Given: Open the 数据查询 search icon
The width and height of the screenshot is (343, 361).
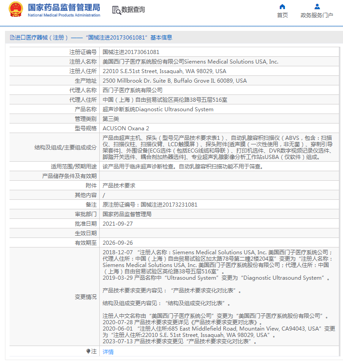Looking at the screenshot, I should click(116, 10).
